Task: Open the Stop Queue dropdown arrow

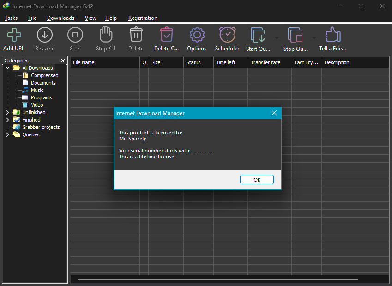Action: [x=314, y=38]
